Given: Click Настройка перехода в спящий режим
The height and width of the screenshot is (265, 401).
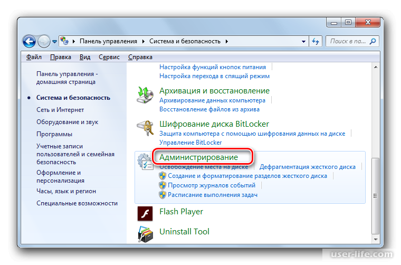Looking at the screenshot, I should 214,76.
